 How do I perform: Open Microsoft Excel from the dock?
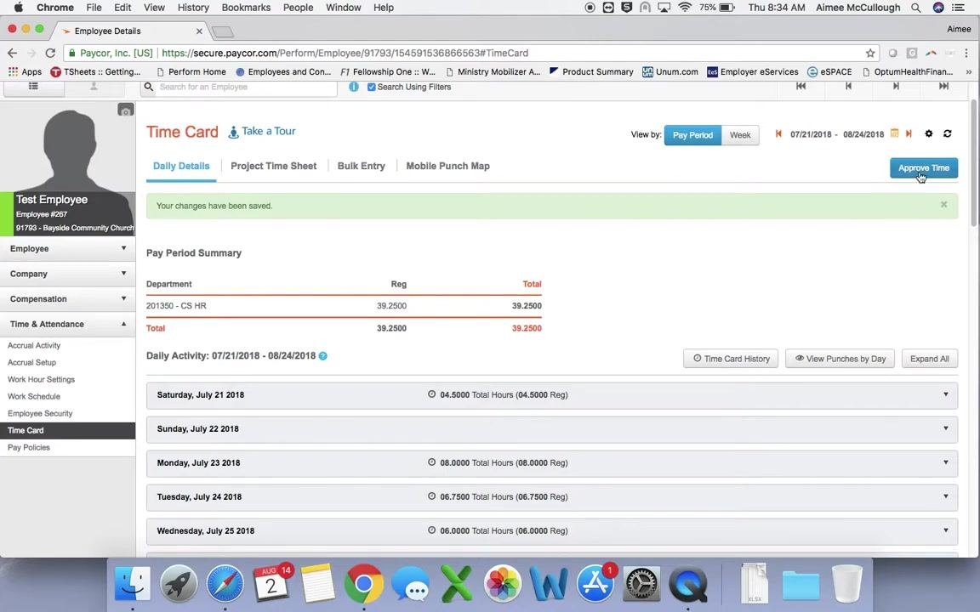[x=456, y=584]
